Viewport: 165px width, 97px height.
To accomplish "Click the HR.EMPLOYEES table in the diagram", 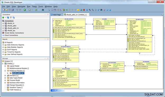I will coord(140,35).
